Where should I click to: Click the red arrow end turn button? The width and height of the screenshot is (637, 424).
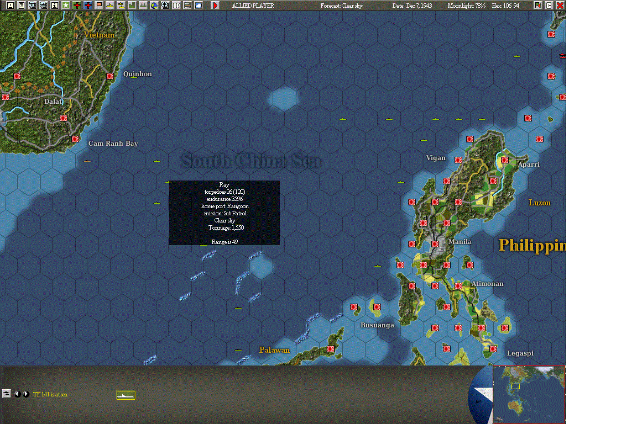click(x=215, y=6)
